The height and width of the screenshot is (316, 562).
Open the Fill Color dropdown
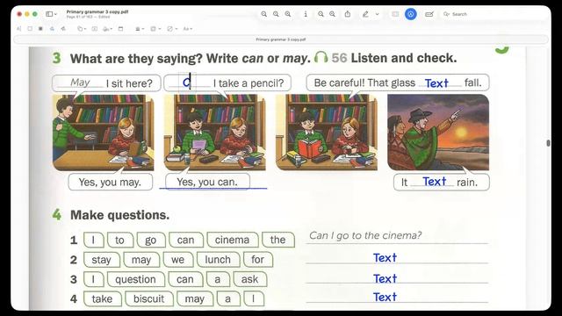coord(172,29)
